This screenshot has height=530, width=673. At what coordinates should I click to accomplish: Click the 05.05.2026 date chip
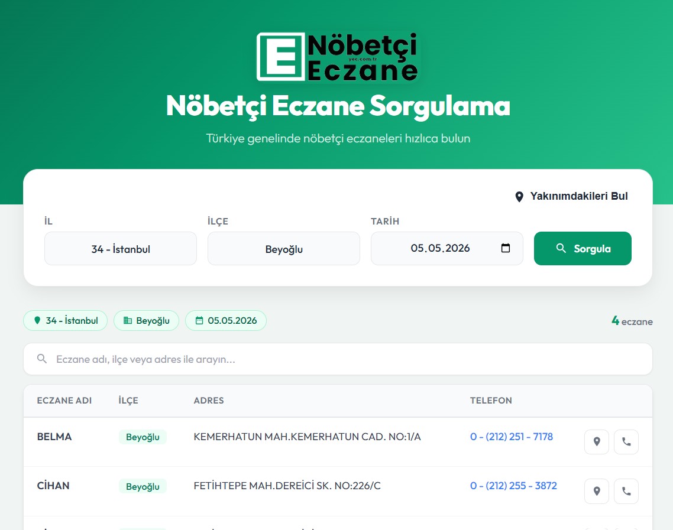point(226,320)
